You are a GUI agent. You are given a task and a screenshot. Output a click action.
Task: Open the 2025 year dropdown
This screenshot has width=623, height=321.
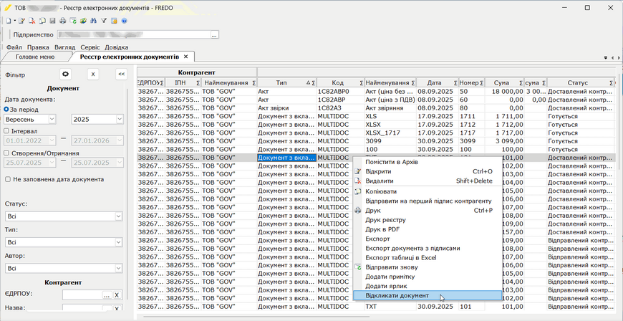pos(119,119)
